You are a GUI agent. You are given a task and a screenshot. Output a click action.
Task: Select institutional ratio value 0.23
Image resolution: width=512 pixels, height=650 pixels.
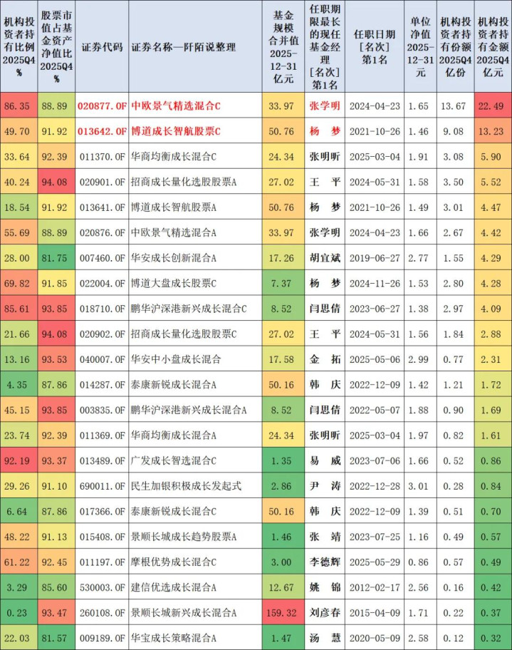pos(17,613)
